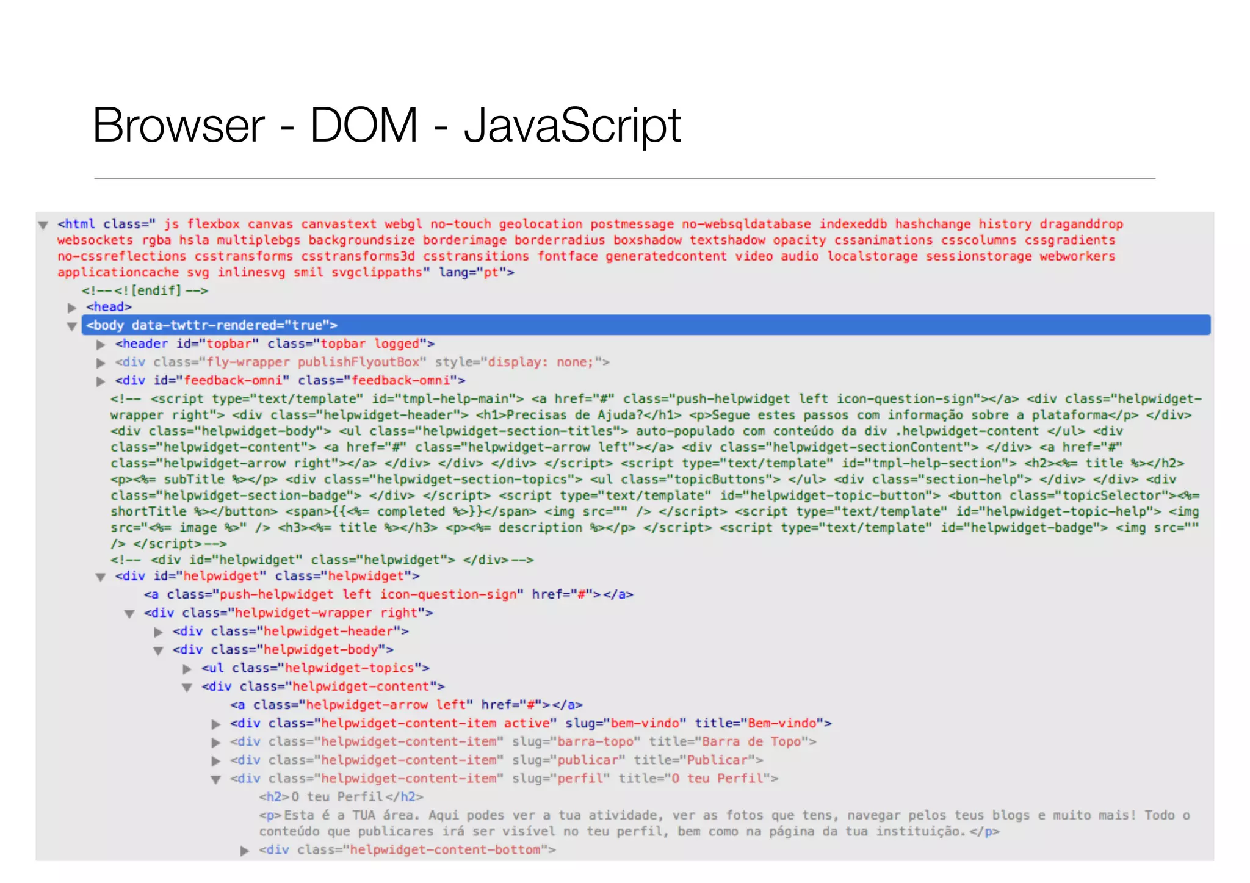1250x883 pixels.
Task: Select the helpwidget-wrapper right div row
Action: pos(289,613)
